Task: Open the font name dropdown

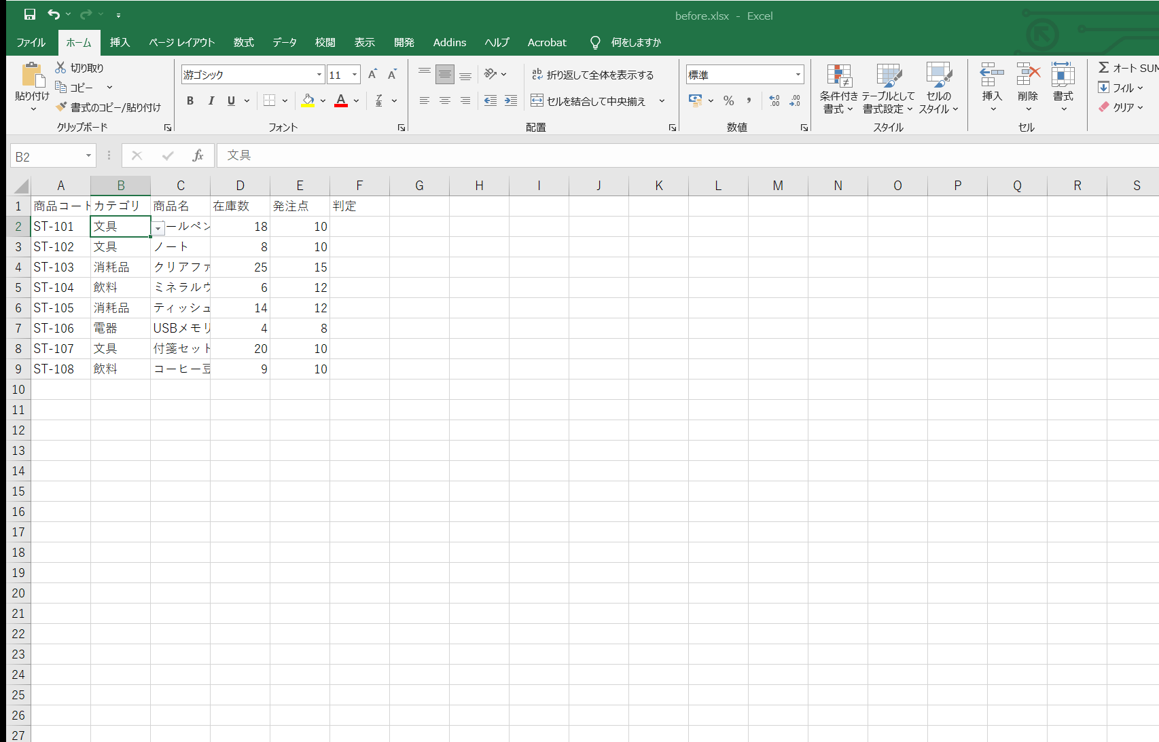Action: coord(319,75)
